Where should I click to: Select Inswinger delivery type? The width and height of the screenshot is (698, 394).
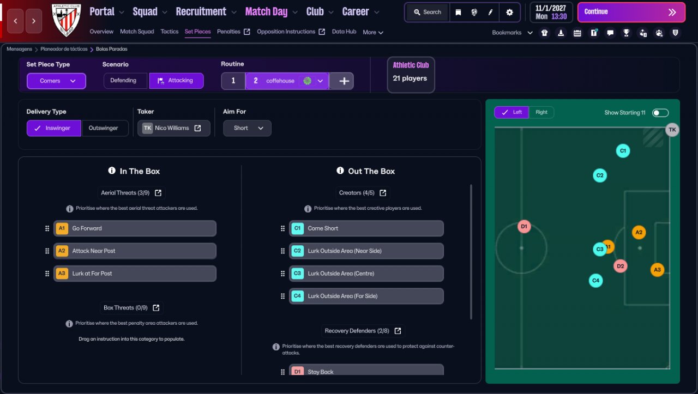pyautogui.click(x=54, y=128)
